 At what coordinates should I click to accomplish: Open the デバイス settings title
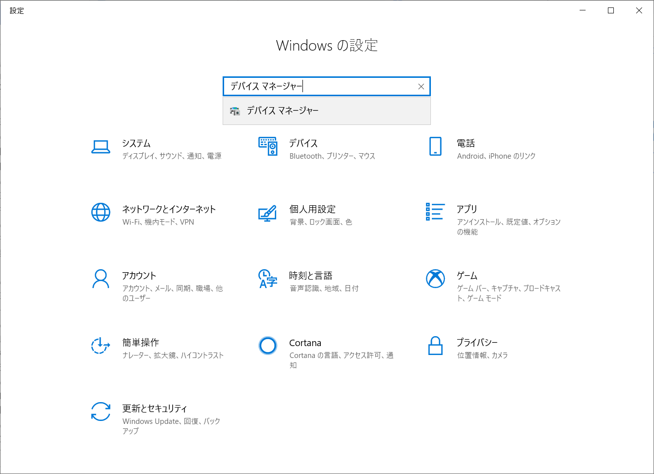(x=303, y=143)
